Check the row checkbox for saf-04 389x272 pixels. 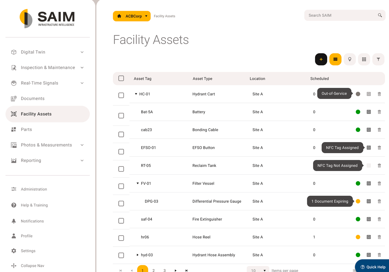pos(121,221)
